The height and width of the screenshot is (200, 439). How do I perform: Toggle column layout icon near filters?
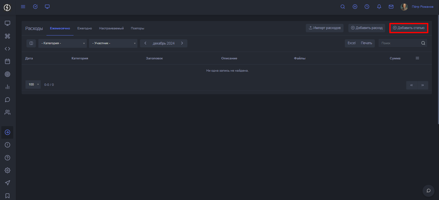pos(31,43)
